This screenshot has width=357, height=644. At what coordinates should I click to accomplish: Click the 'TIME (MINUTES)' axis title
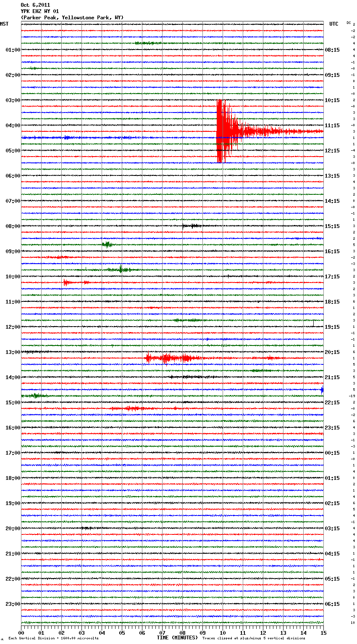coord(177,638)
